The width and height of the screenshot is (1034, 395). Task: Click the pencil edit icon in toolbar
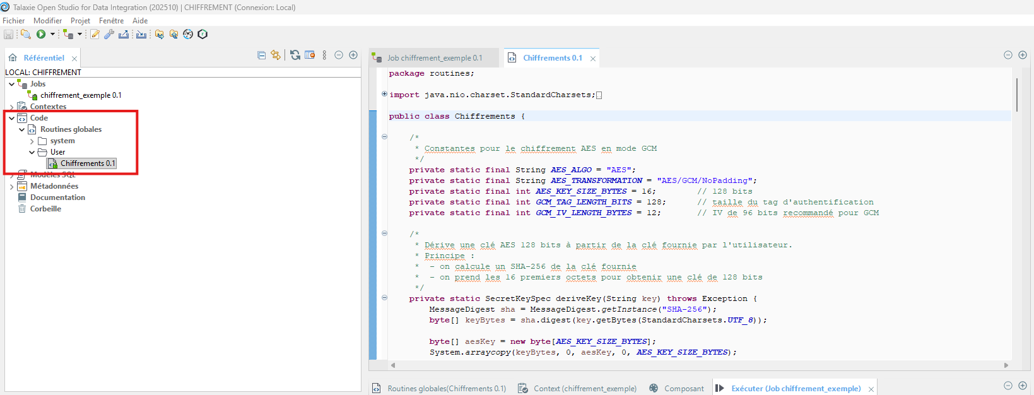[x=95, y=34]
